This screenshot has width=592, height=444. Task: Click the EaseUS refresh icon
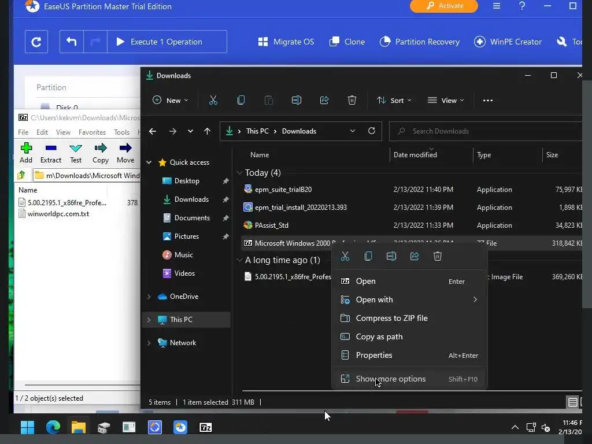tap(36, 42)
